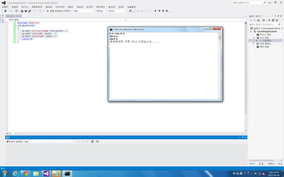The height and width of the screenshot is (177, 284).
Task: Click the Navigate Backward toolbar icon
Action: coord(5,11)
